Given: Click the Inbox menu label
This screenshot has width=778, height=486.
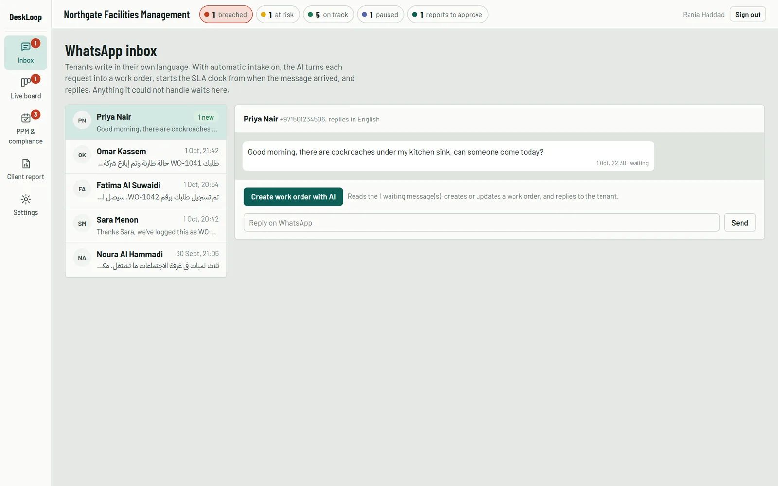Looking at the screenshot, I should pyautogui.click(x=26, y=60).
